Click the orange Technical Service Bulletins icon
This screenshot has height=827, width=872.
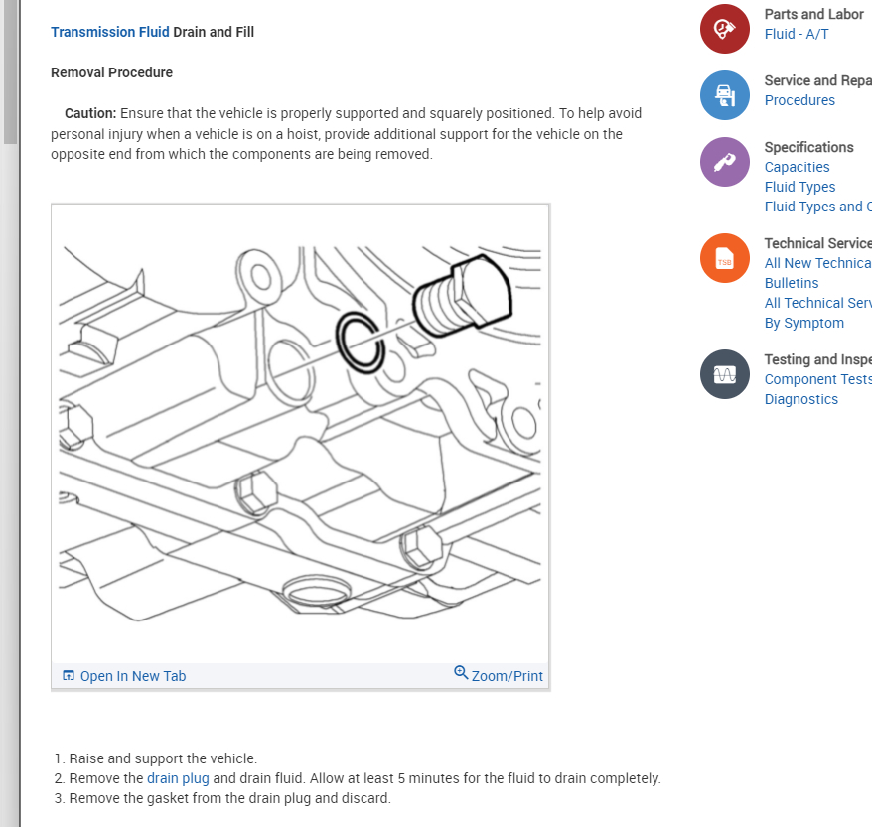tap(725, 258)
